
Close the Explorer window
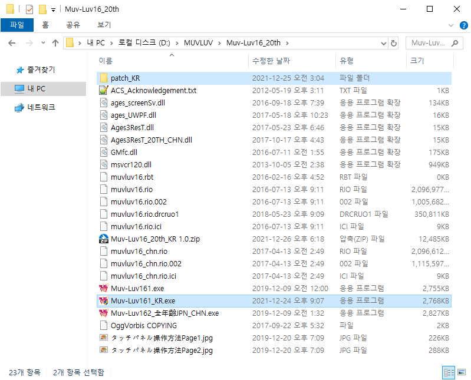tap(457, 9)
